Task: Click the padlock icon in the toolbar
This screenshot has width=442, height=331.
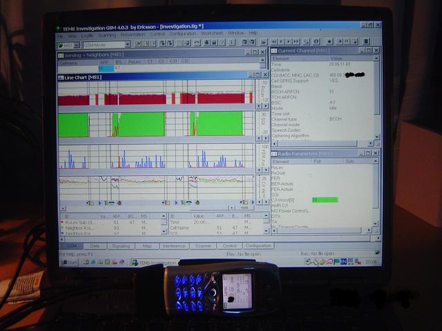Action: click(x=214, y=43)
